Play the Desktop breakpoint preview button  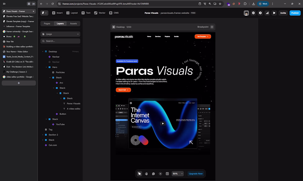point(113,27)
